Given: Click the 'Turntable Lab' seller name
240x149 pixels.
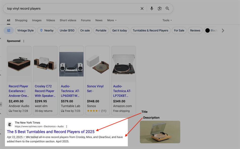Looking at the screenshot, I should pos(70,106).
